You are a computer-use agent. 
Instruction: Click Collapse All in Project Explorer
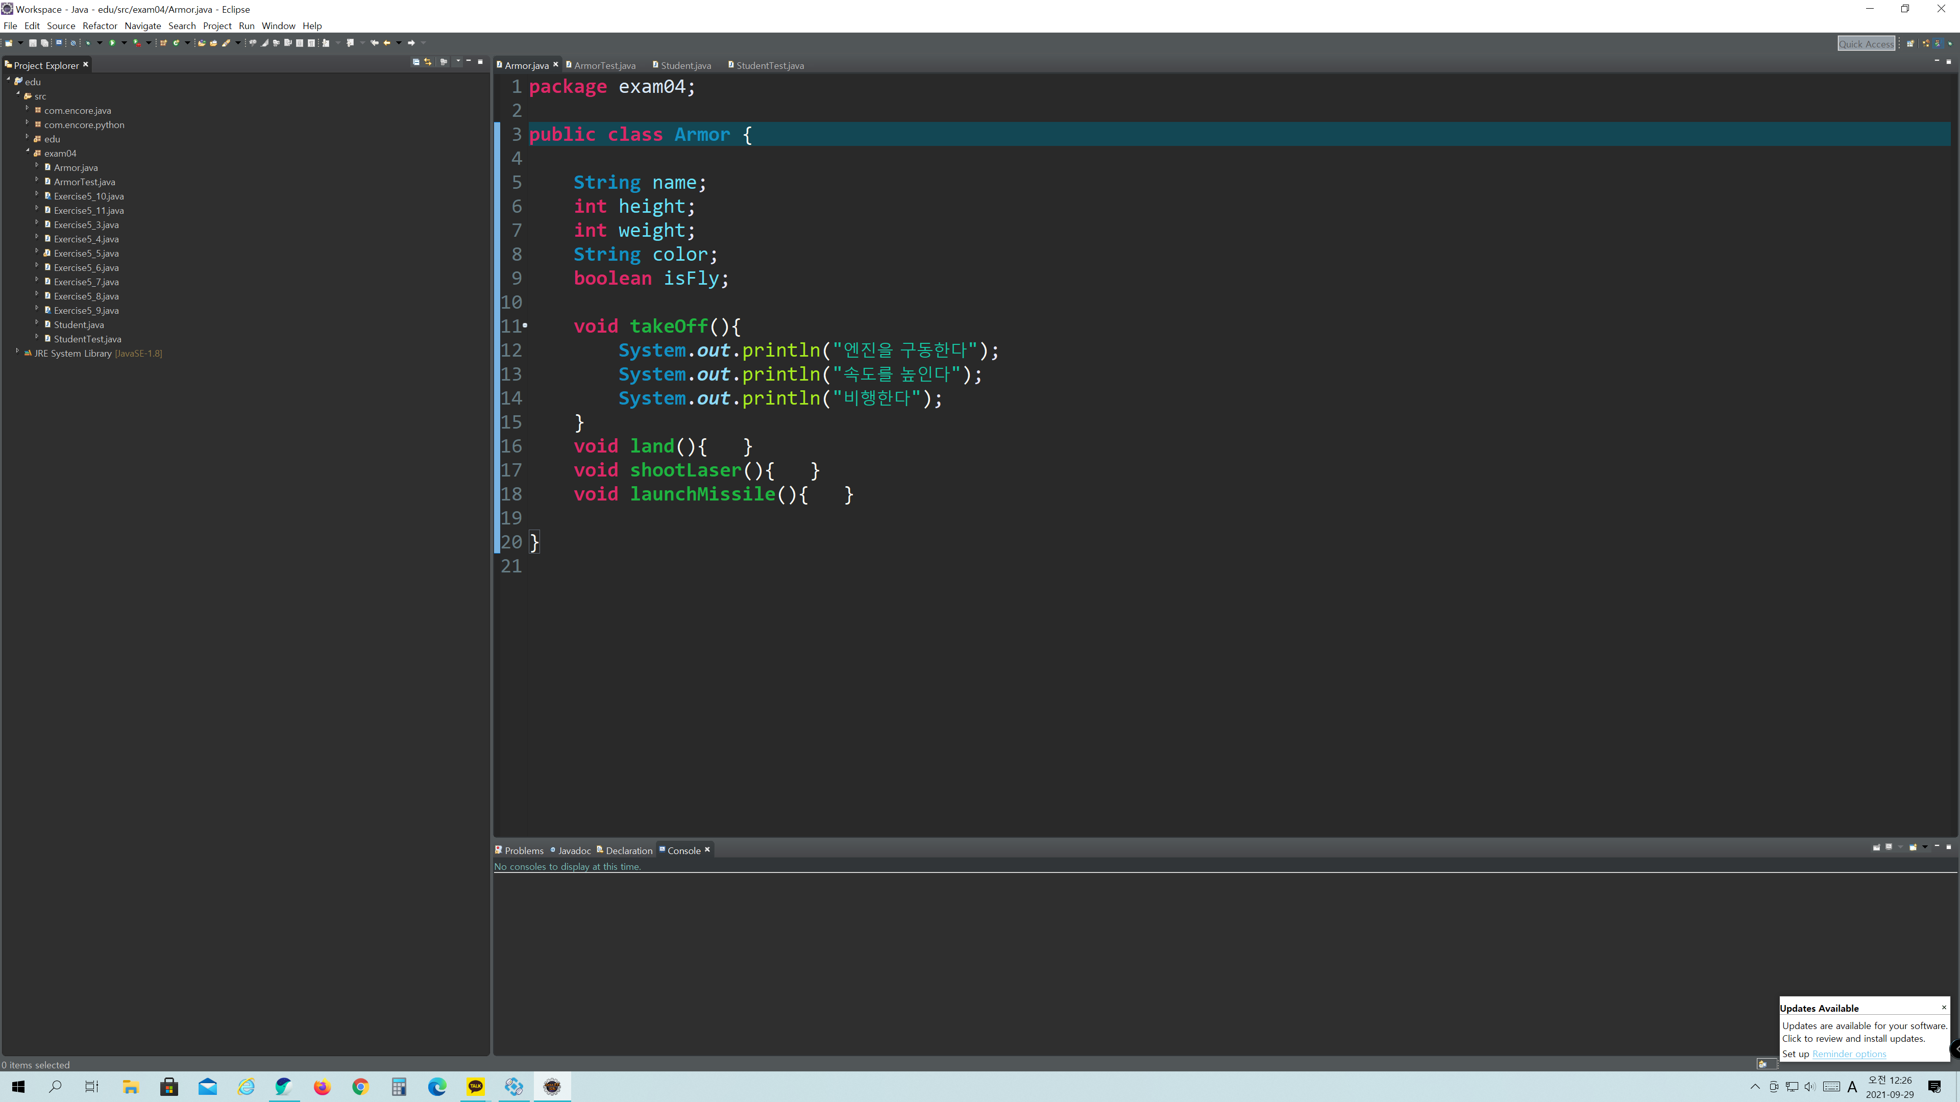[416, 62]
